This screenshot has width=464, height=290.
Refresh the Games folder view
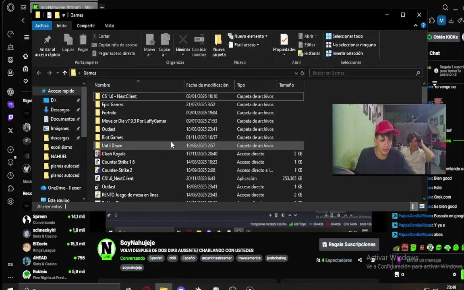point(302,73)
